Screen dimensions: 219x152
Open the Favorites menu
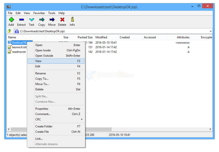[39, 13]
